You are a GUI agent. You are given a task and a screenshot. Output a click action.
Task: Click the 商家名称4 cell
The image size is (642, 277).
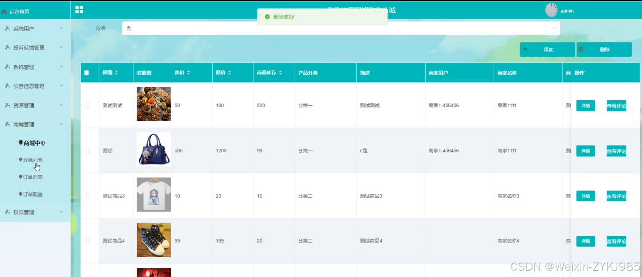click(x=508, y=241)
